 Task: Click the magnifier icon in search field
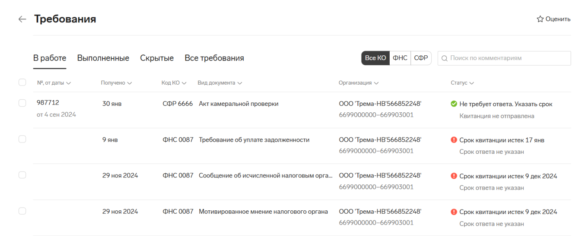coord(444,58)
